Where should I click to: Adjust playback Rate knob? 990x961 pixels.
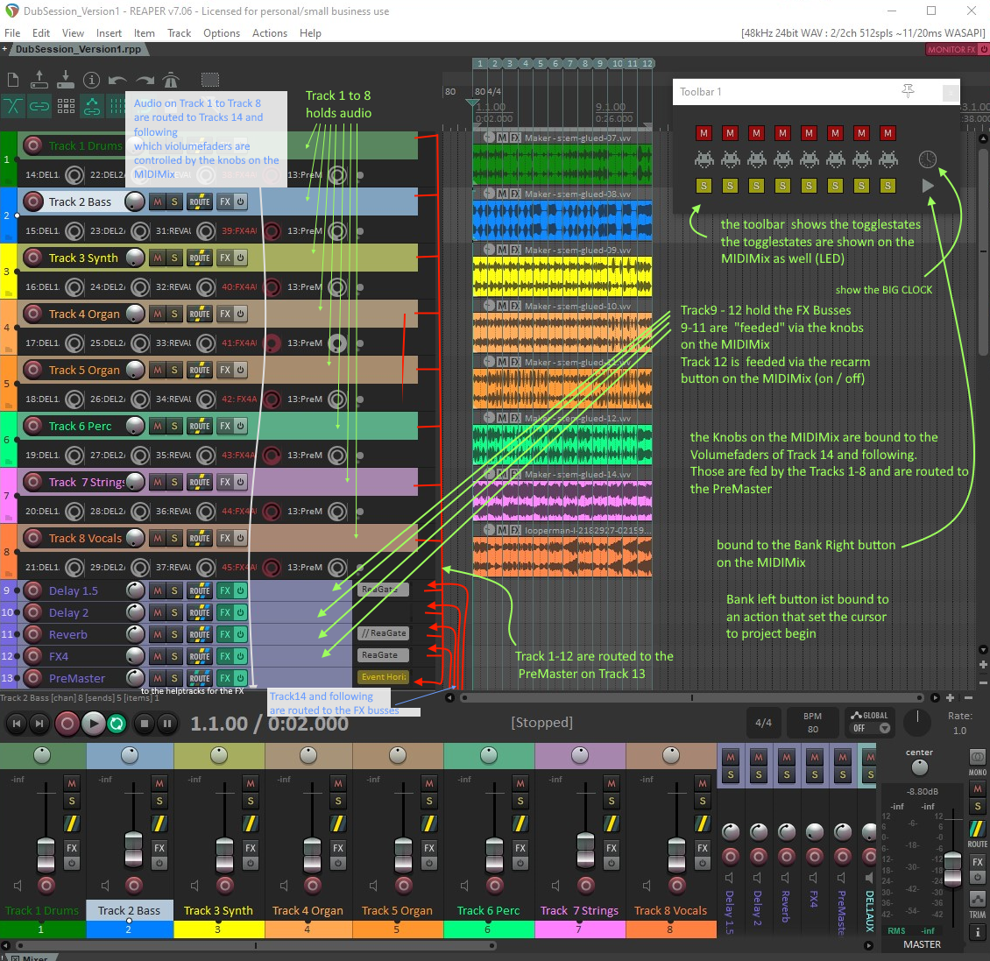coord(917,723)
